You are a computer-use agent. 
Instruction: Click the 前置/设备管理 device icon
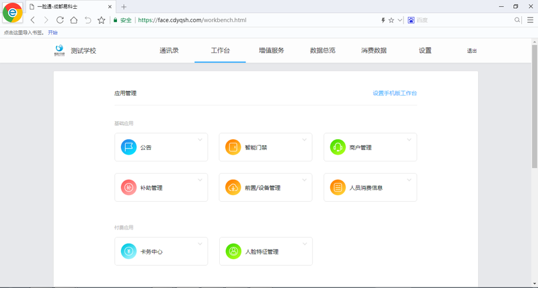pos(233,188)
